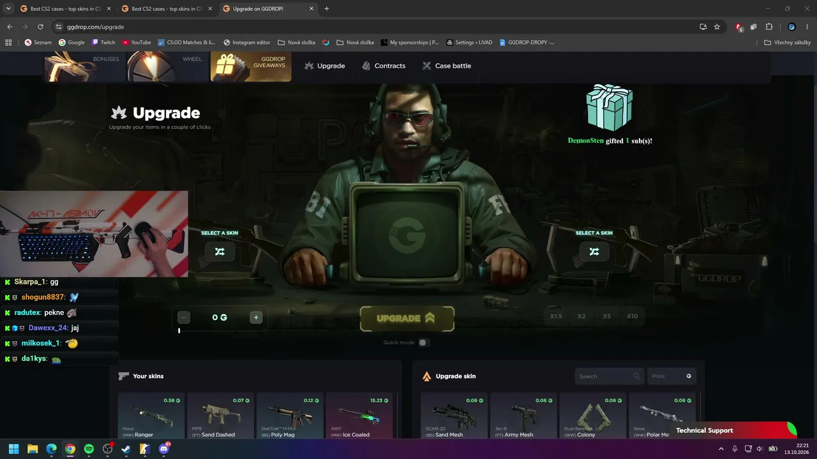Select the AWP Ice Coaled skin card
Viewport: 817px width, 459px height.
(x=359, y=416)
